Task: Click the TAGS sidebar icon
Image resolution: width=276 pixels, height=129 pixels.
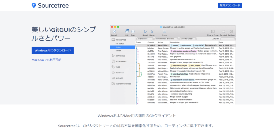Action: coord(113,67)
